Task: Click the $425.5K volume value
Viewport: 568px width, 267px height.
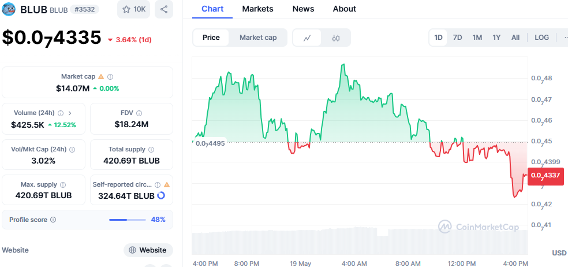Action: (28, 125)
